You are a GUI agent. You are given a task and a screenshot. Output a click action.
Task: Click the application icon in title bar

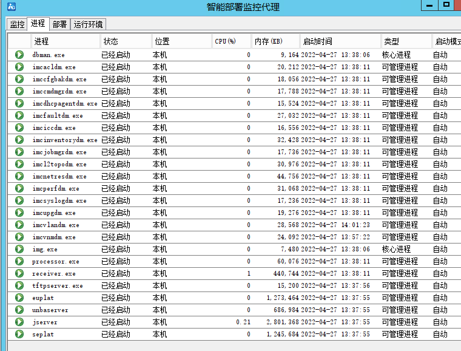[12, 7]
